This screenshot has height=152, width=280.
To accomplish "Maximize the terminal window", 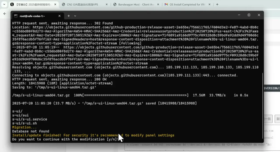I will pos(249,15).
